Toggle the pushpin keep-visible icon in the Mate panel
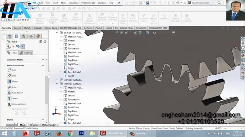The height and width of the screenshot is (137, 245). [23, 46]
